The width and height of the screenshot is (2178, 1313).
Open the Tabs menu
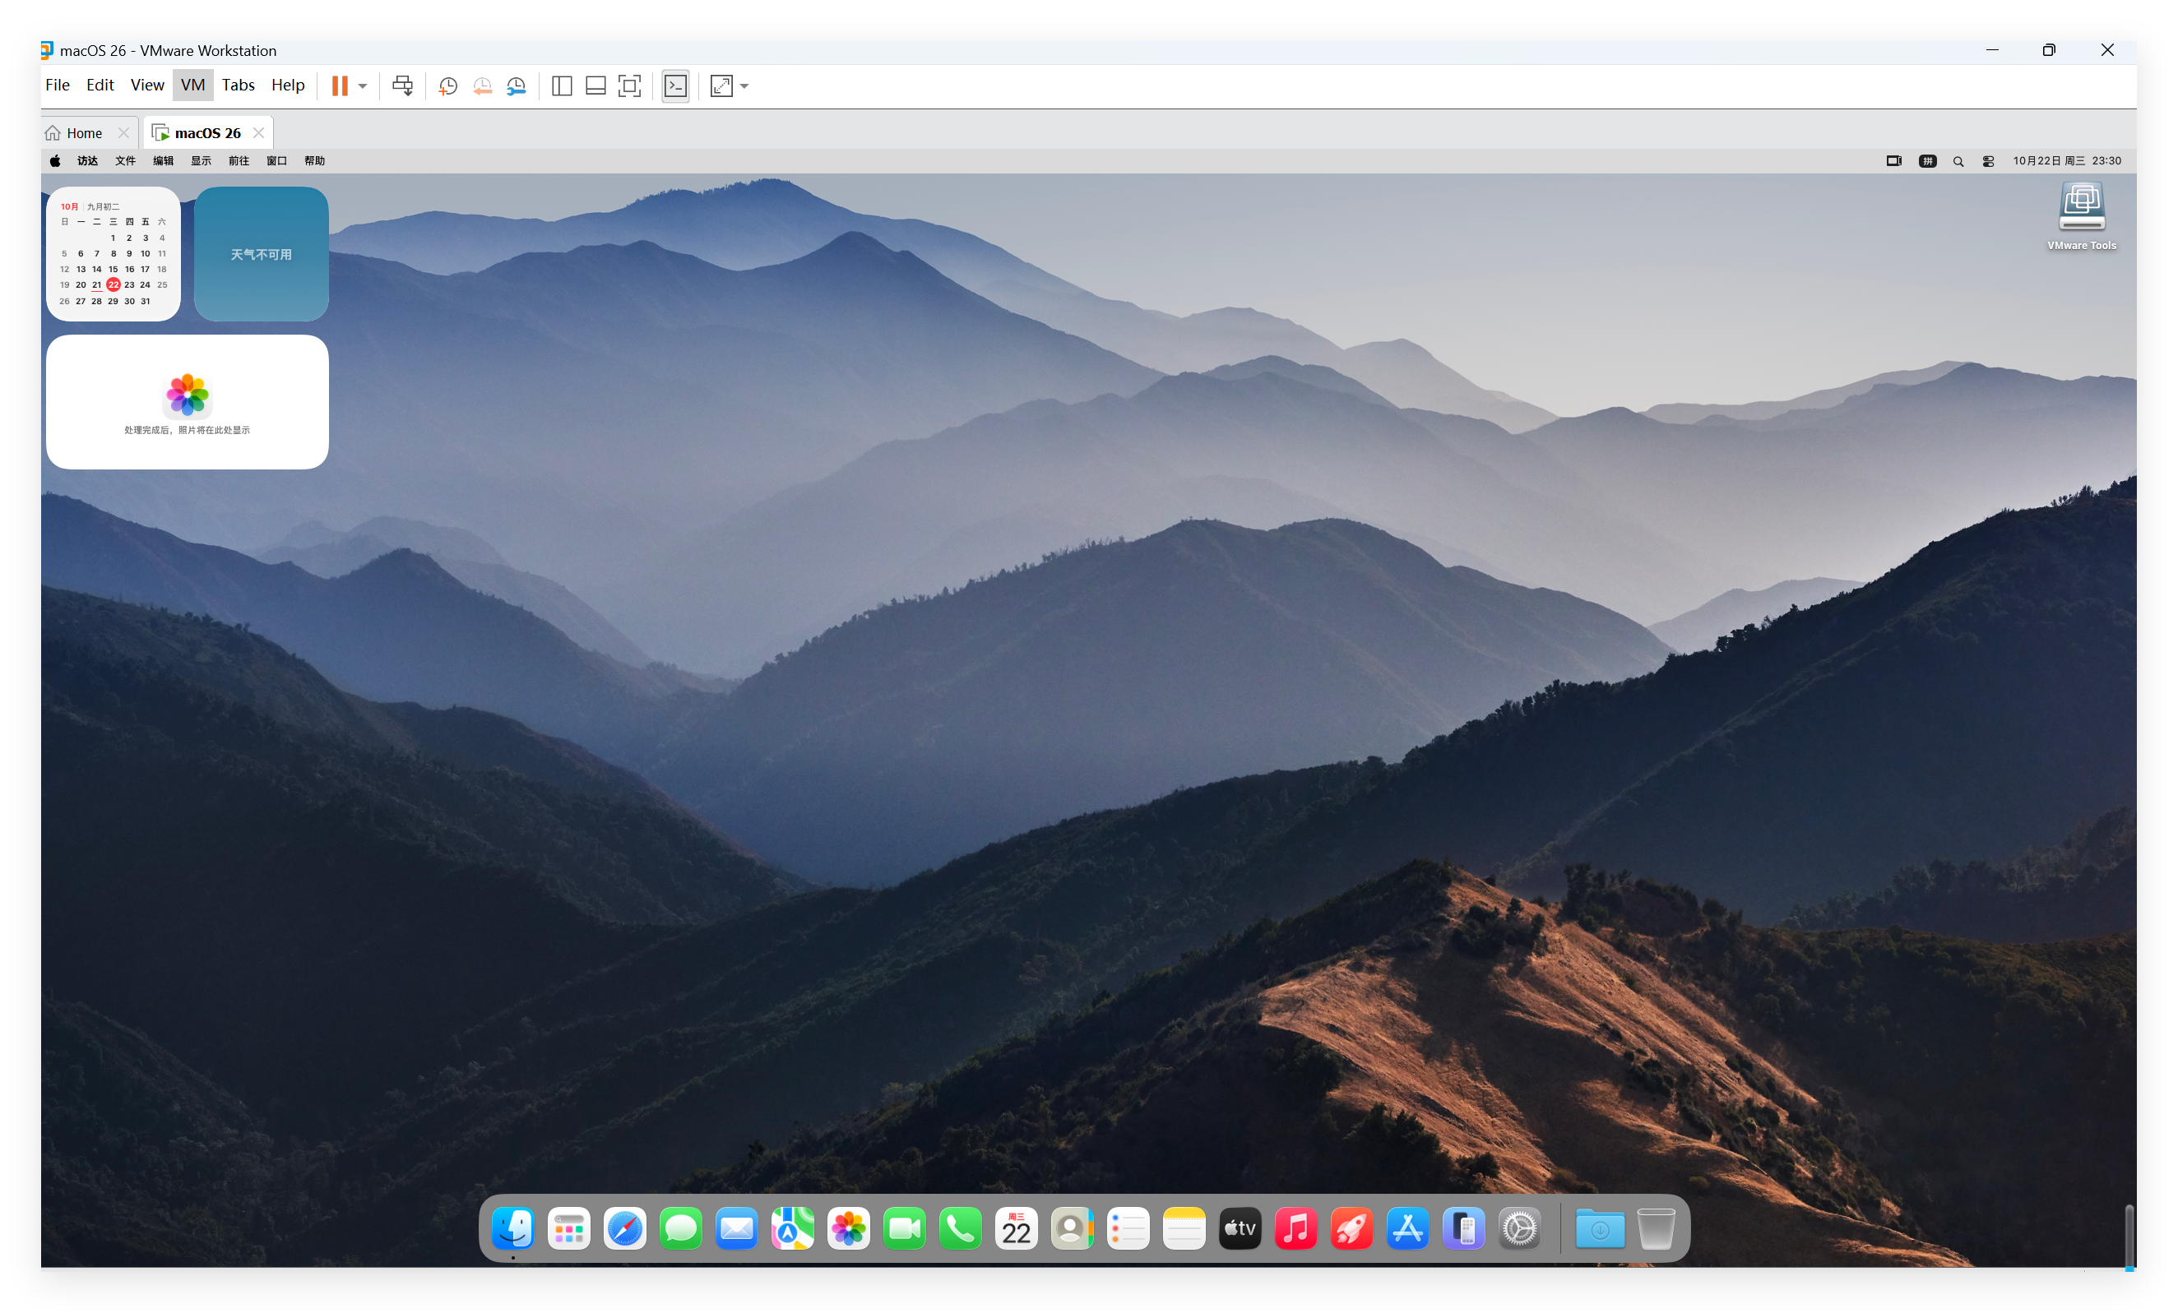(x=238, y=85)
